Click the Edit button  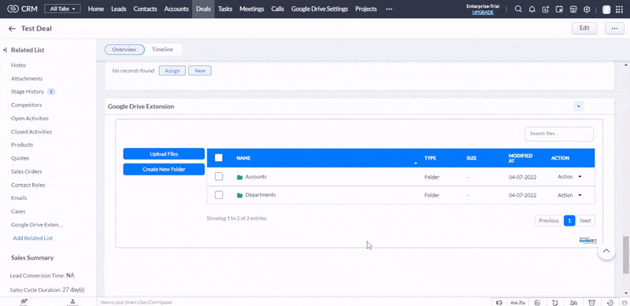pyautogui.click(x=584, y=28)
